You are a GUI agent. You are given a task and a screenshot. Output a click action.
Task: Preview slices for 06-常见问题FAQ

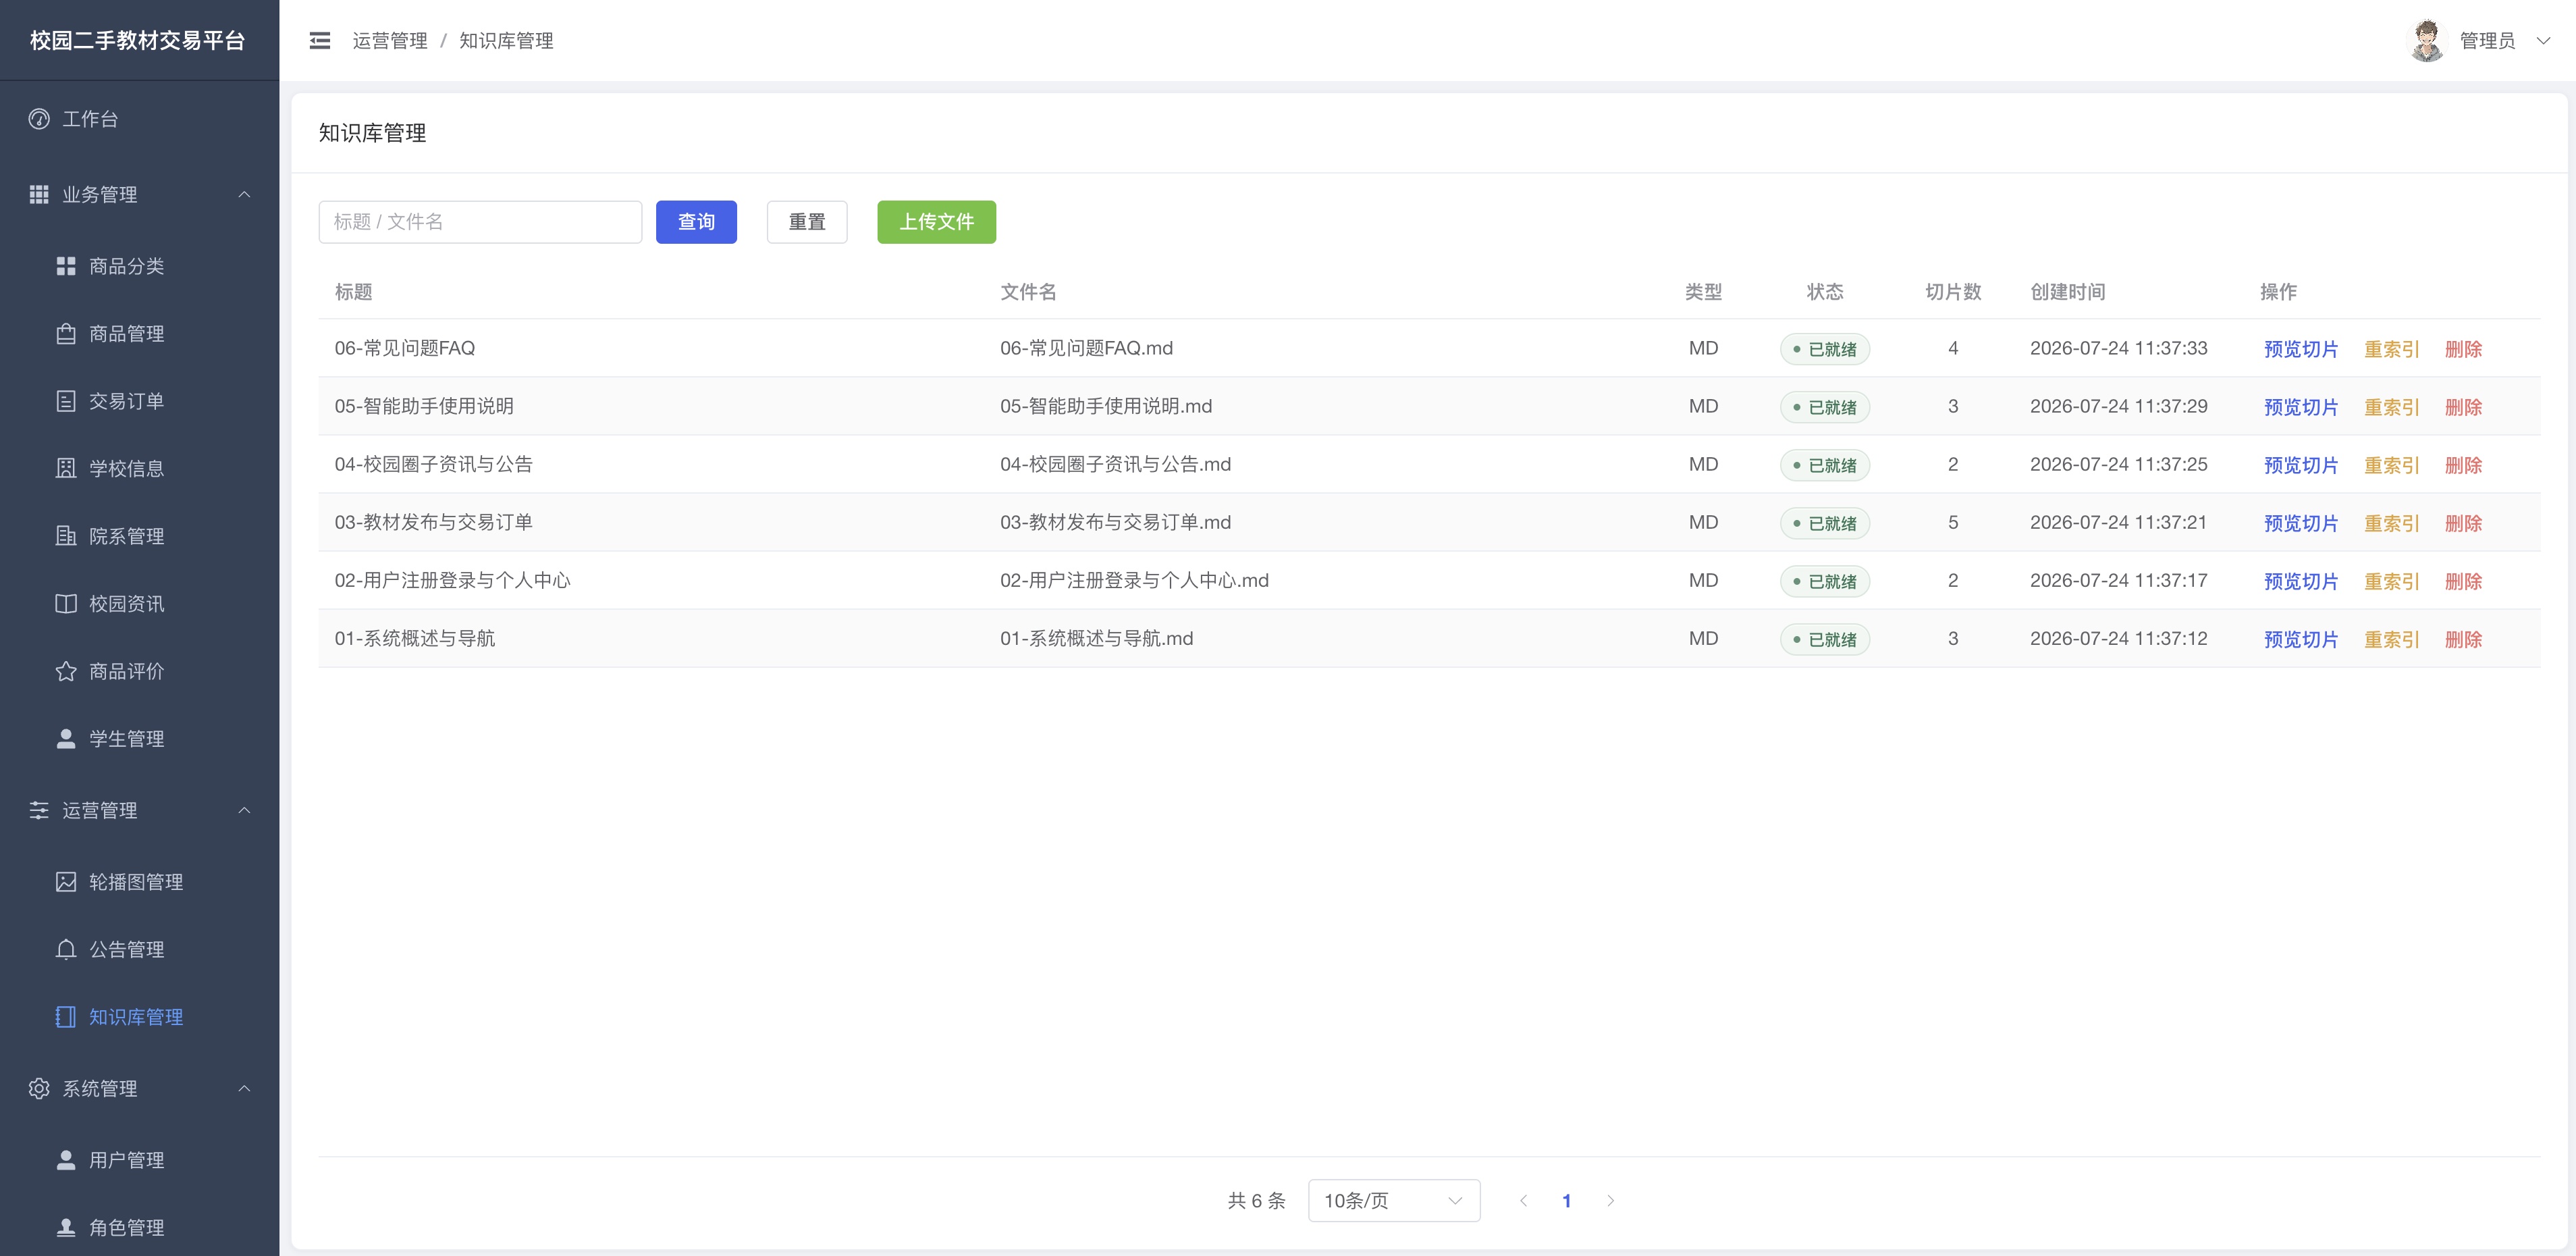pyautogui.click(x=2300, y=349)
